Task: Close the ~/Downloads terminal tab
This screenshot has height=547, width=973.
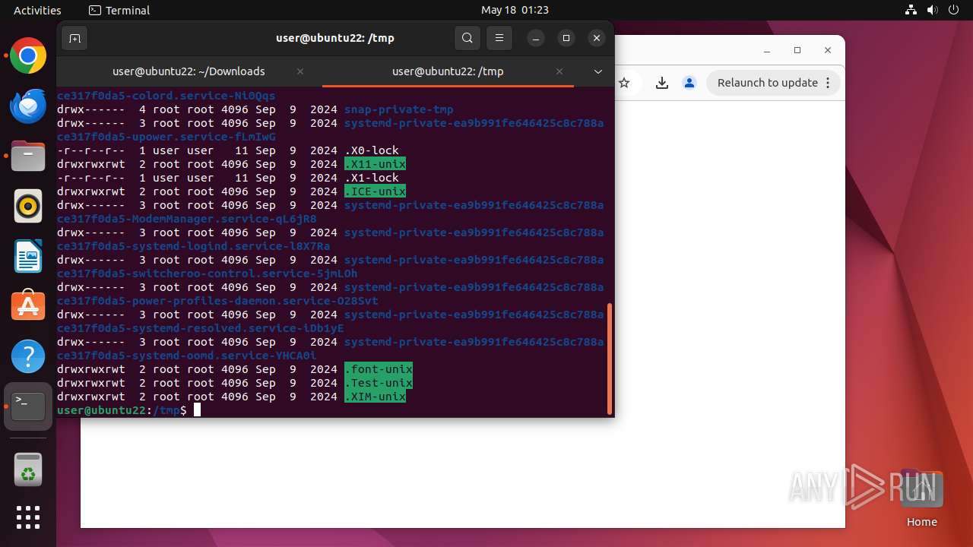Action: coord(300,71)
